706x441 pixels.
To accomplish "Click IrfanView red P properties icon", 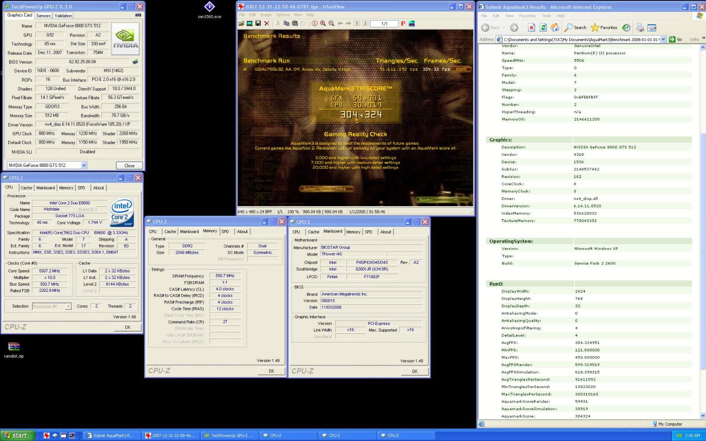I will point(403,23).
